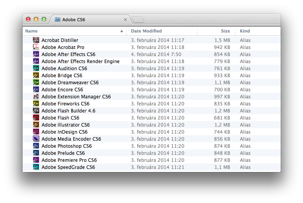The width and height of the screenshot is (303, 203).
Task: Sort by the Kind column header
Action: click(258, 31)
